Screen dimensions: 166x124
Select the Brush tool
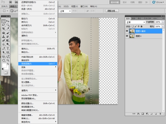pos(8,33)
